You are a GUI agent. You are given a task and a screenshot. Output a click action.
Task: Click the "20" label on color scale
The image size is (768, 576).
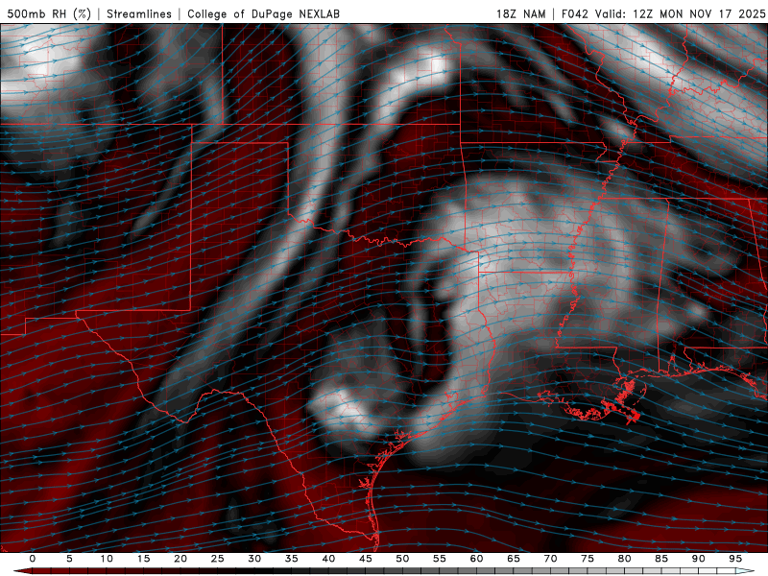click(x=180, y=559)
